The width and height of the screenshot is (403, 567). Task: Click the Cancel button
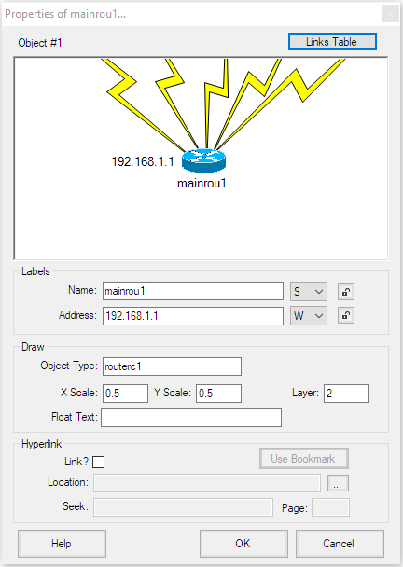pos(340,544)
